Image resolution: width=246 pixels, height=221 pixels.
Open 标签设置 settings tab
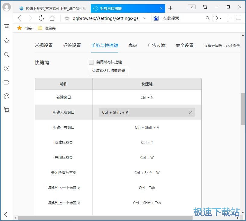click(72, 46)
